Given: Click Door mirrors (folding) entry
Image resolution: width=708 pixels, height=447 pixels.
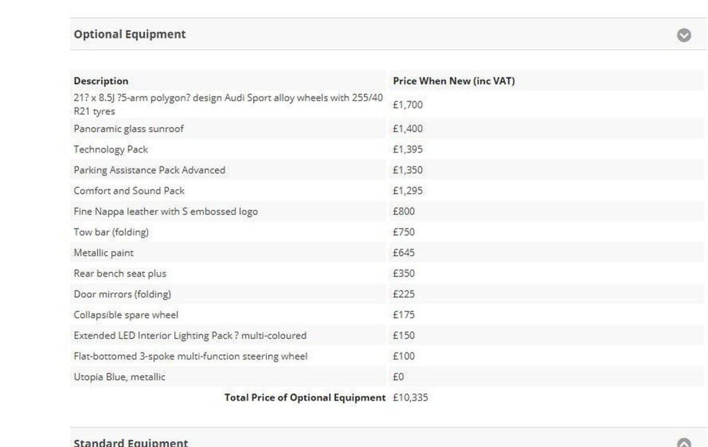Looking at the screenshot, I should (x=122, y=294).
